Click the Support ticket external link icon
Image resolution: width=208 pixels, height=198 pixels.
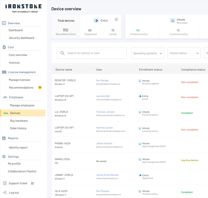coord(32,183)
